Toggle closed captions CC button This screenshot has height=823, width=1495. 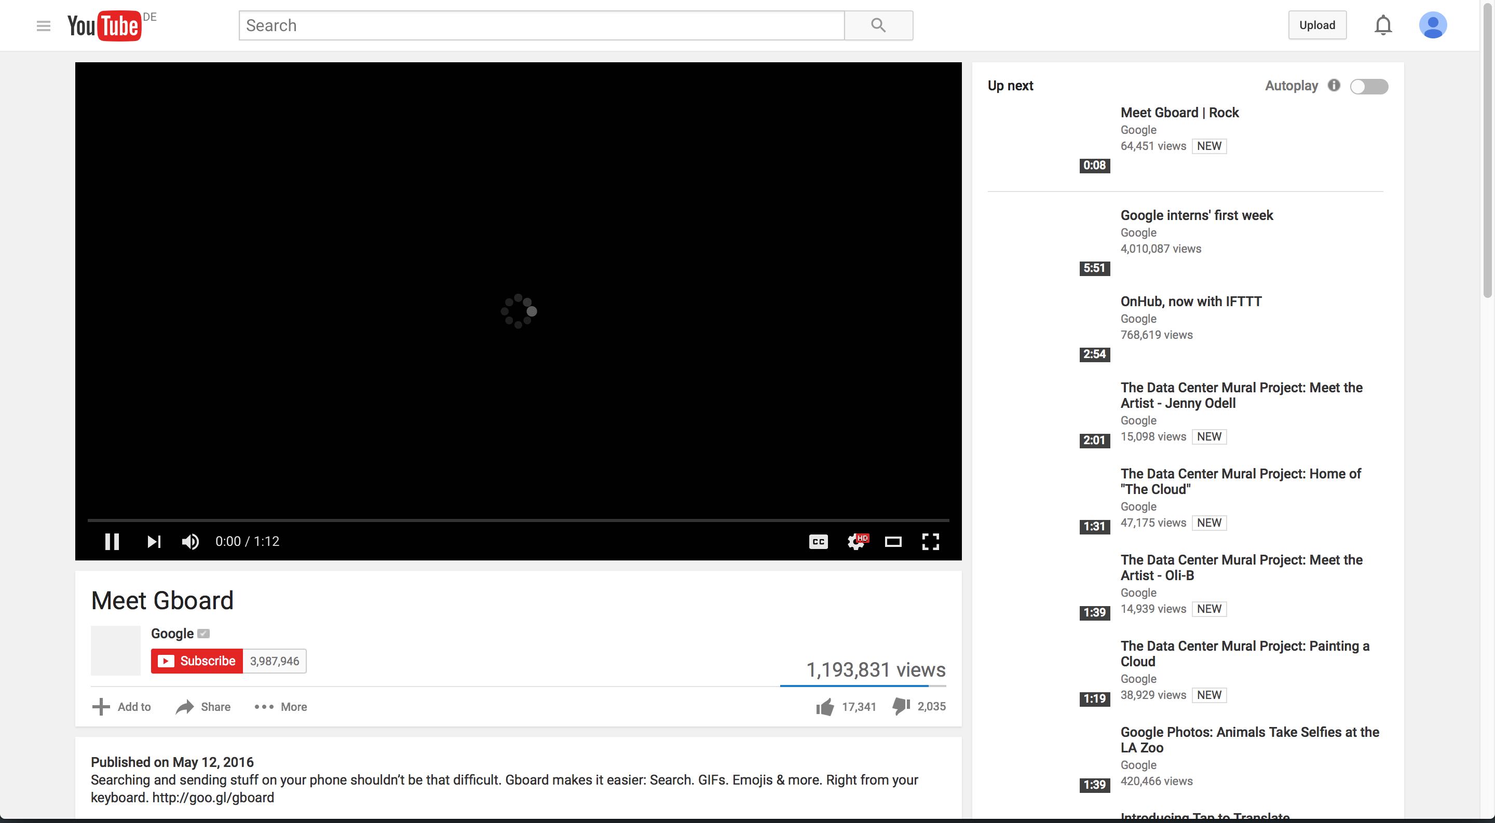pyautogui.click(x=818, y=541)
